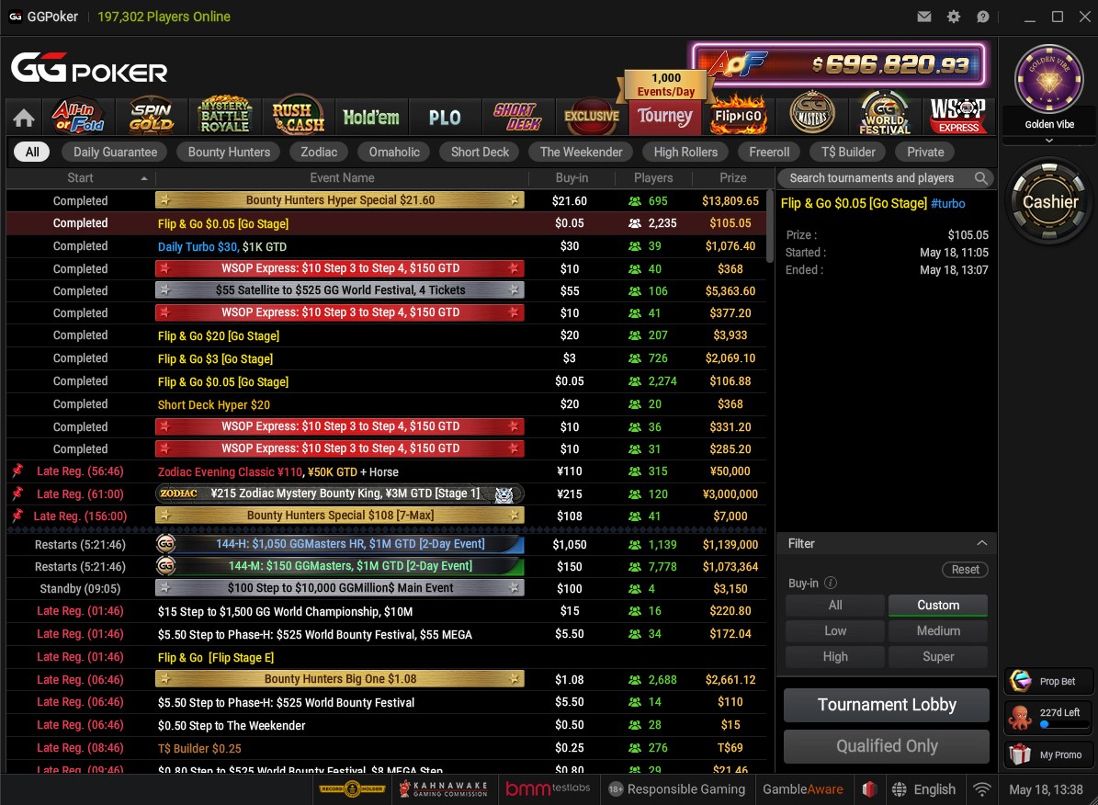
Task: Sort by the Start column arrow
Action: [144, 178]
